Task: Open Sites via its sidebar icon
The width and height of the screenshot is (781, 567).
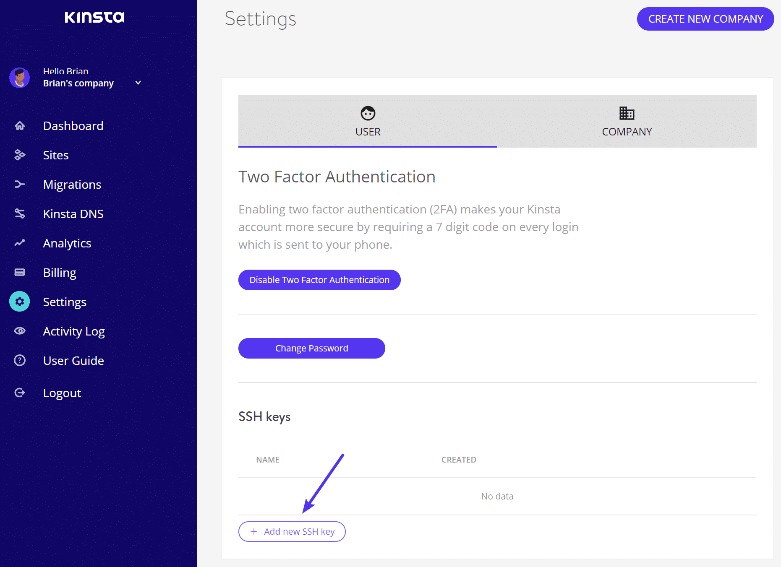Action: [x=20, y=155]
